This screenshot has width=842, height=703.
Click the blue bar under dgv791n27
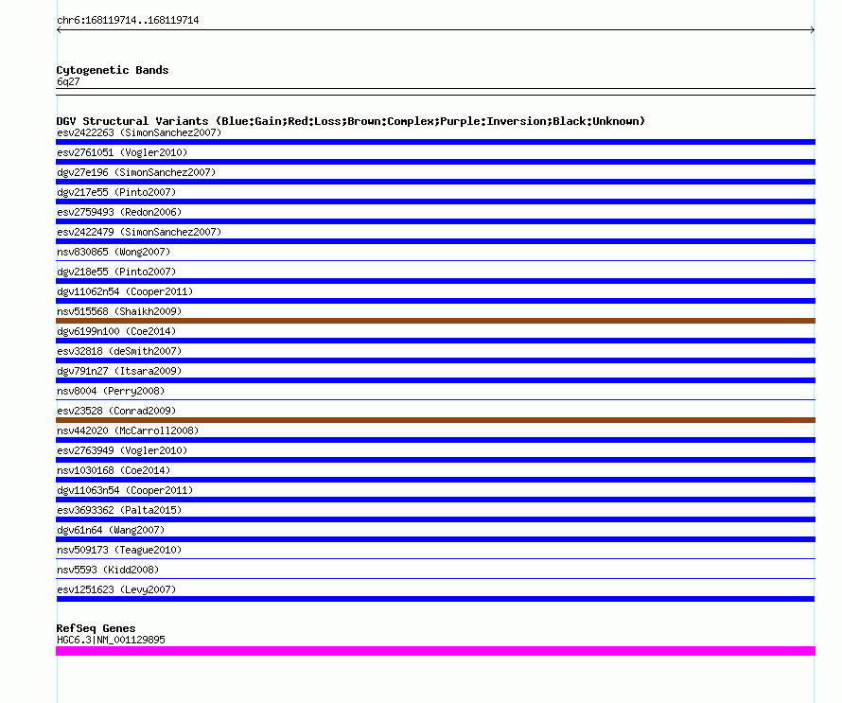435,380
